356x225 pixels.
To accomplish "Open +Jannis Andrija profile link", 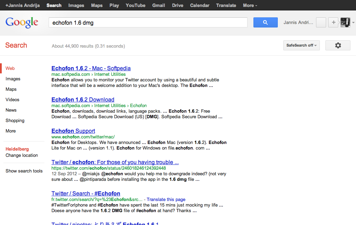I will (x=23, y=6).
